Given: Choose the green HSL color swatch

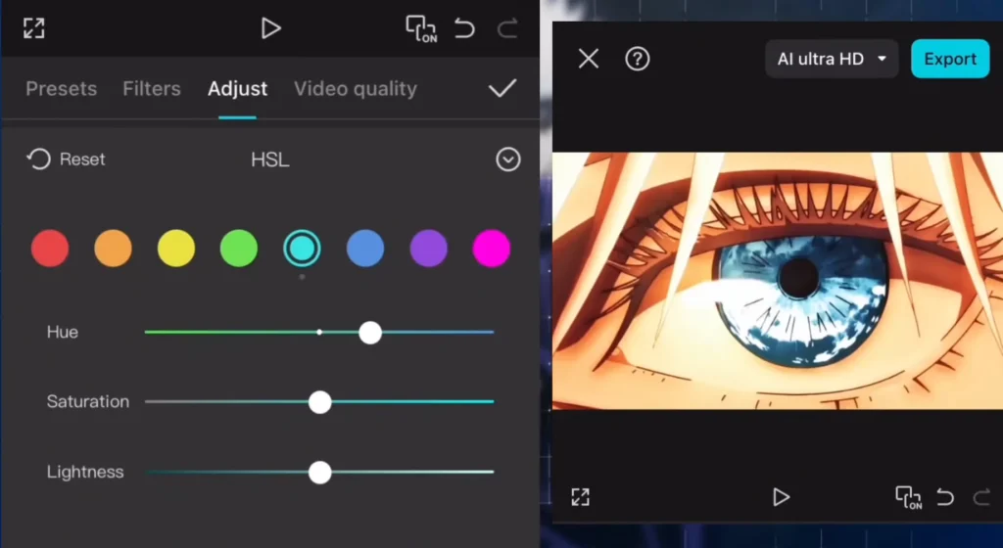Looking at the screenshot, I should click(239, 248).
